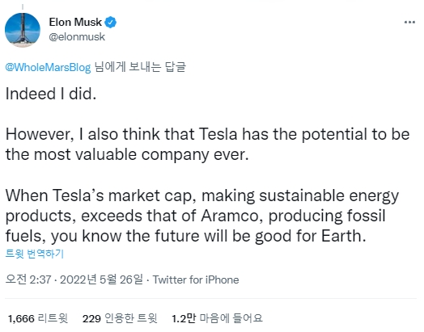
Task: View the 1,666 리트윗 list
Action: pos(38,318)
